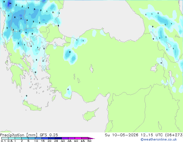Click the magenta legend swatch between 40 and 45
Screen dimensions: 183x142
pyautogui.click(x=78, y=138)
